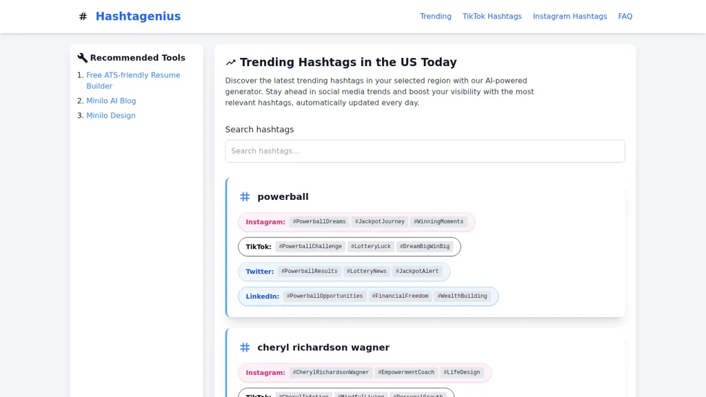Screen dimensions: 706x397
Task: Focus the Search hashtags input field
Action: tap(425, 151)
